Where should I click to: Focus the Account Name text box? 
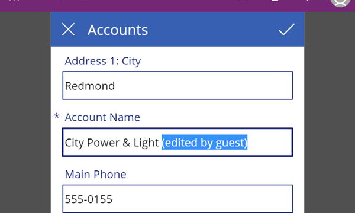[177, 142]
